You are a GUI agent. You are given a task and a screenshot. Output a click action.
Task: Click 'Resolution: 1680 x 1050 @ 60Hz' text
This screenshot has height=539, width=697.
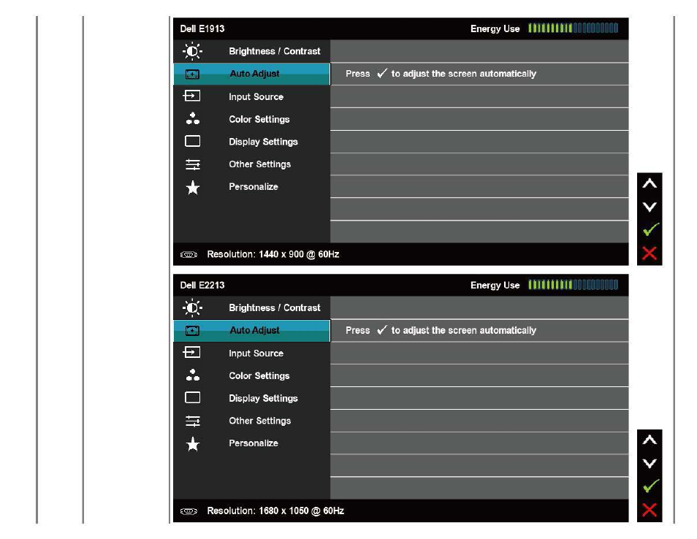pos(275,511)
